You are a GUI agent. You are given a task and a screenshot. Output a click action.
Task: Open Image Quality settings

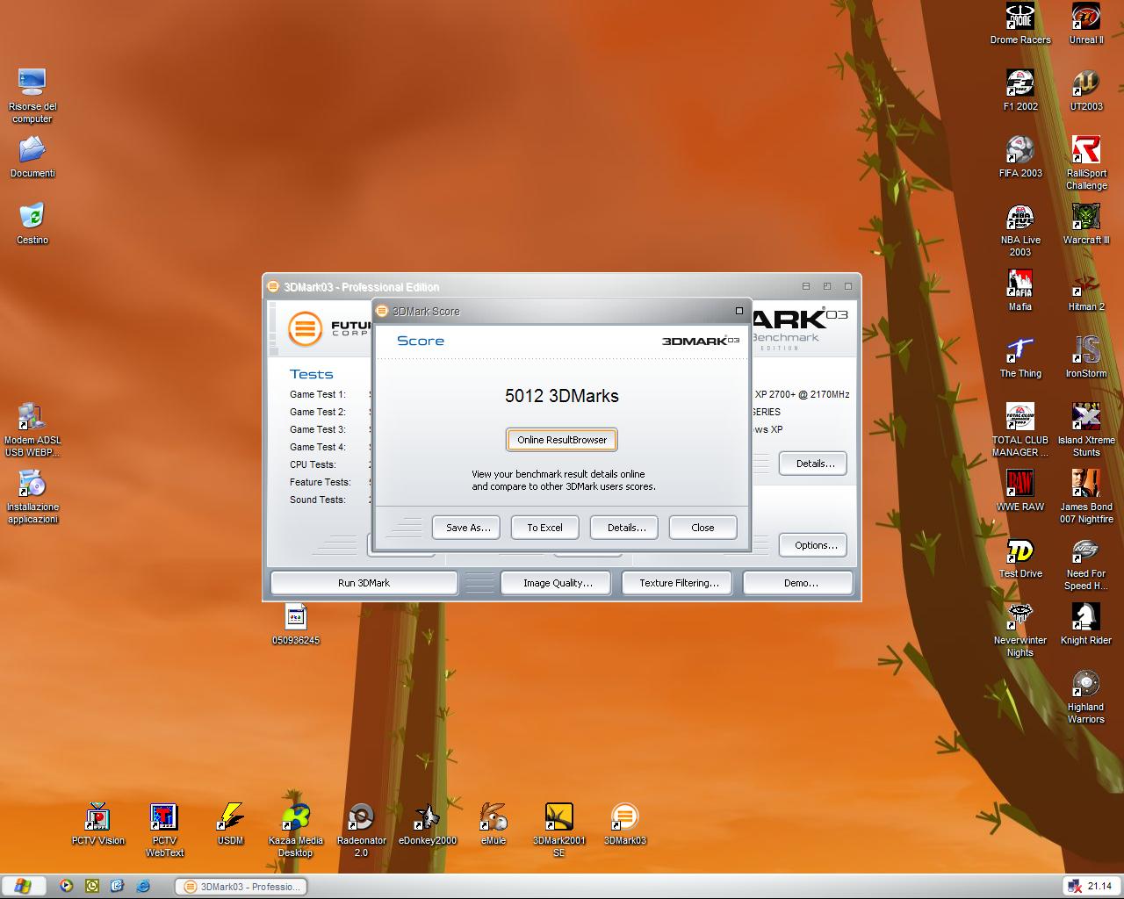point(558,583)
